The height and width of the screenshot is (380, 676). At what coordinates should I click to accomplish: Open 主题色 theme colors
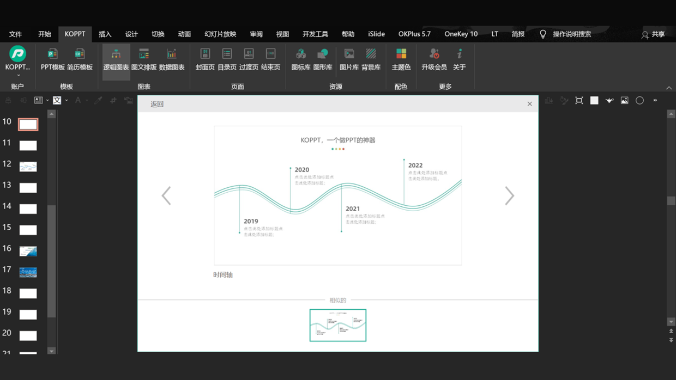click(401, 59)
